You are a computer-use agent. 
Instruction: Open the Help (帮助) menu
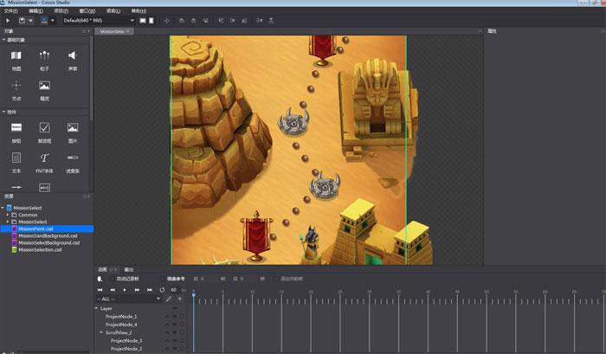pos(139,11)
